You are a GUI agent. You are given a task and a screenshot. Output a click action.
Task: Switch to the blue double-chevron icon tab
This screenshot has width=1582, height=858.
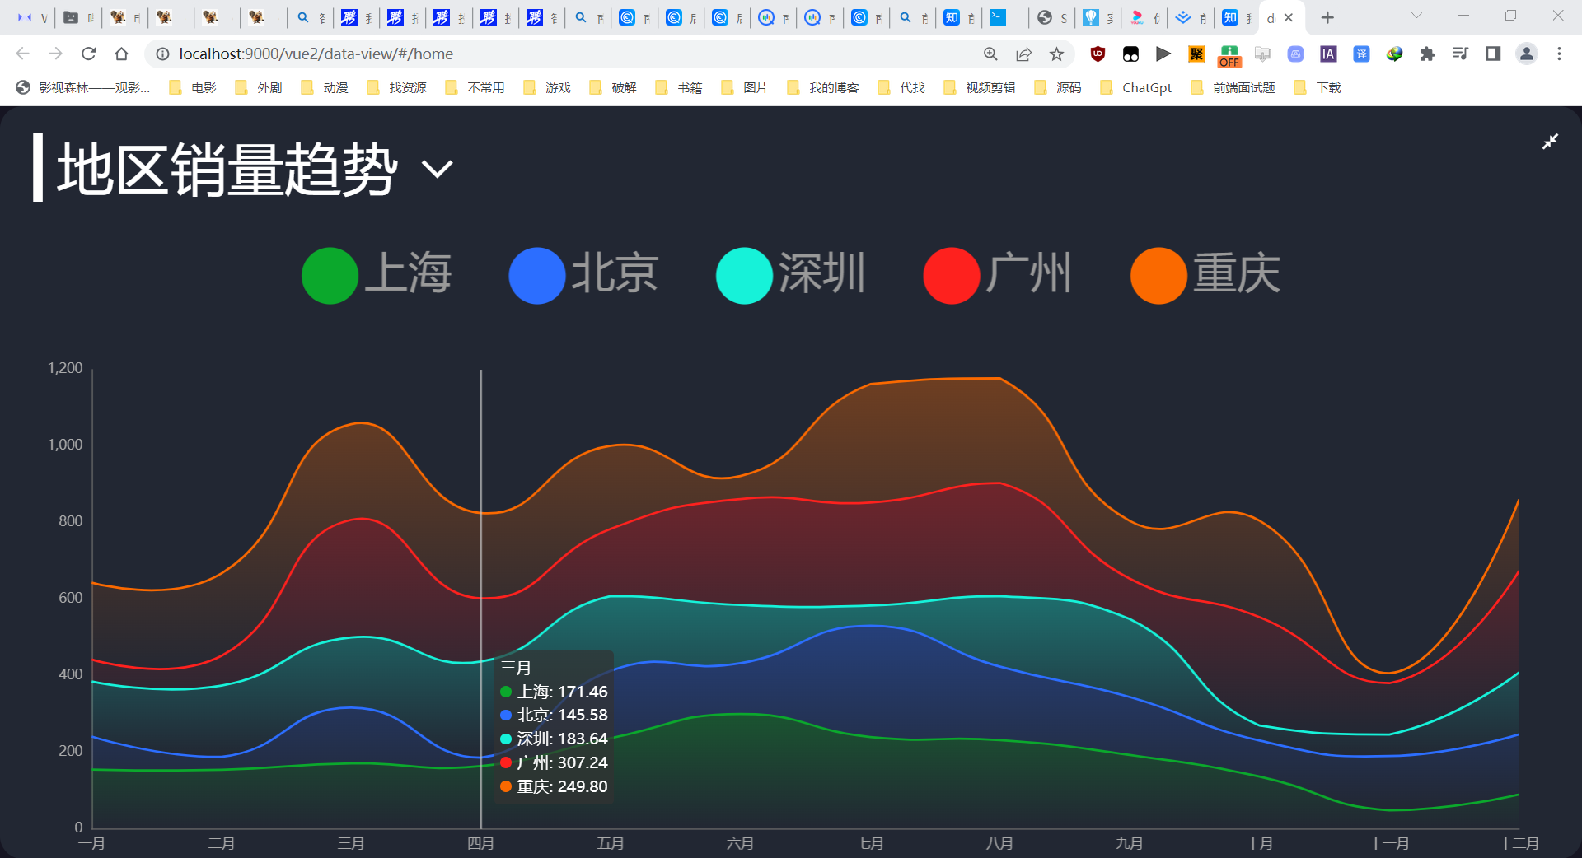pyautogui.click(x=1191, y=17)
